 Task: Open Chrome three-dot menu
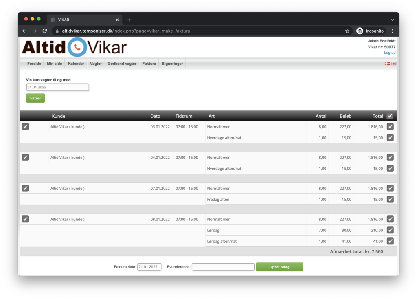click(393, 31)
